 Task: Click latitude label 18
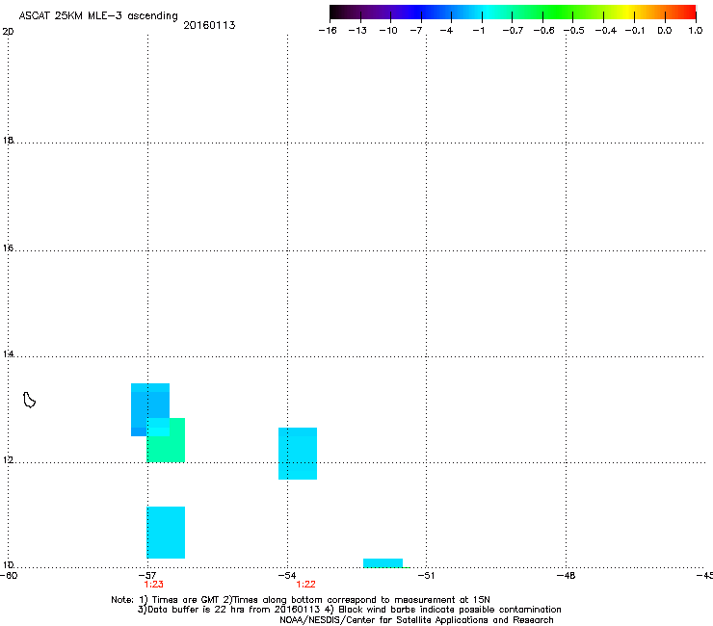tap(8, 140)
